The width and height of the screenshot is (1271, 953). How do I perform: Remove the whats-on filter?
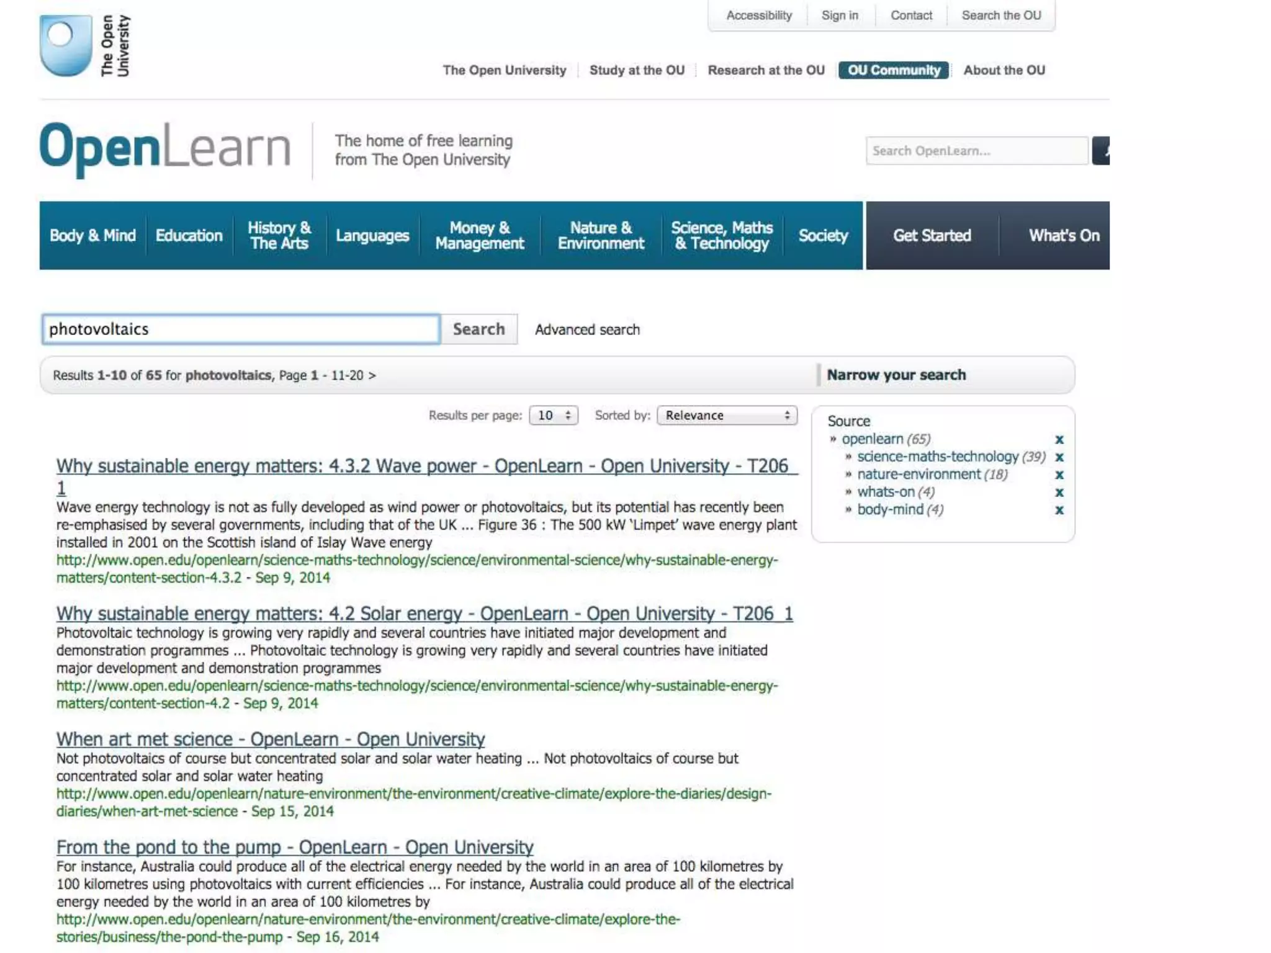1059,493
